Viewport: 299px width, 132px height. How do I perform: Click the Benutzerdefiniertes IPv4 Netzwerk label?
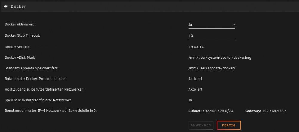click(x=51, y=111)
